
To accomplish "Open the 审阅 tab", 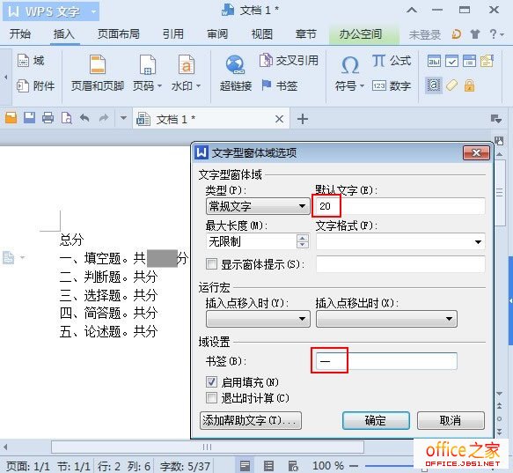I will pyautogui.click(x=217, y=34).
